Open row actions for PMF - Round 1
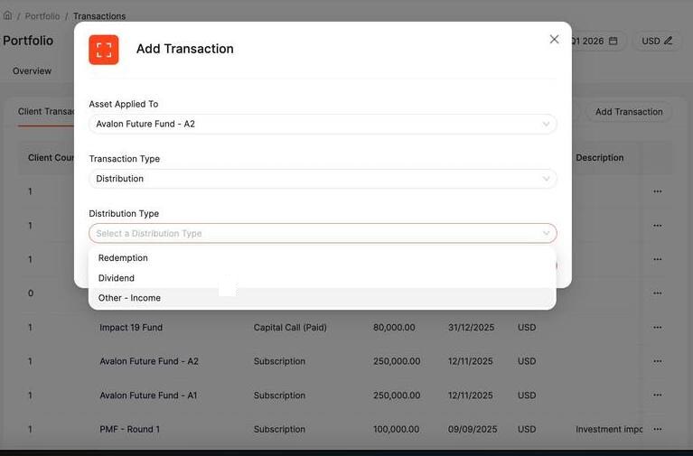Viewport: 693px width, 456px height. pyautogui.click(x=657, y=429)
